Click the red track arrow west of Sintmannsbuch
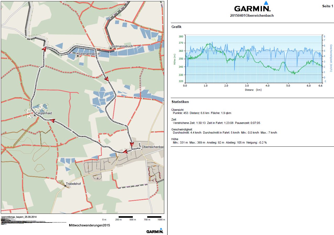The height and width of the screenshot is (235, 334). (44, 49)
